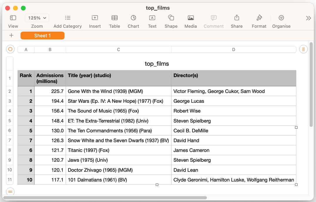Click the Add Category icon
The image size is (316, 202).
(x=68, y=18)
